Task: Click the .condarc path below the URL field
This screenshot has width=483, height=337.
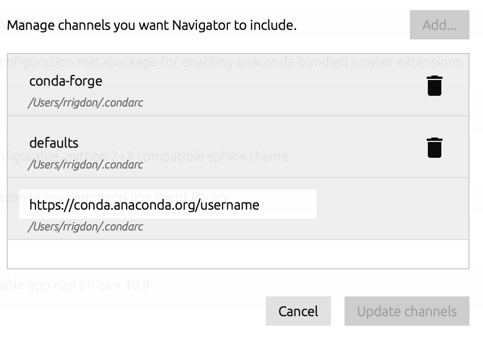Action: coord(86,227)
